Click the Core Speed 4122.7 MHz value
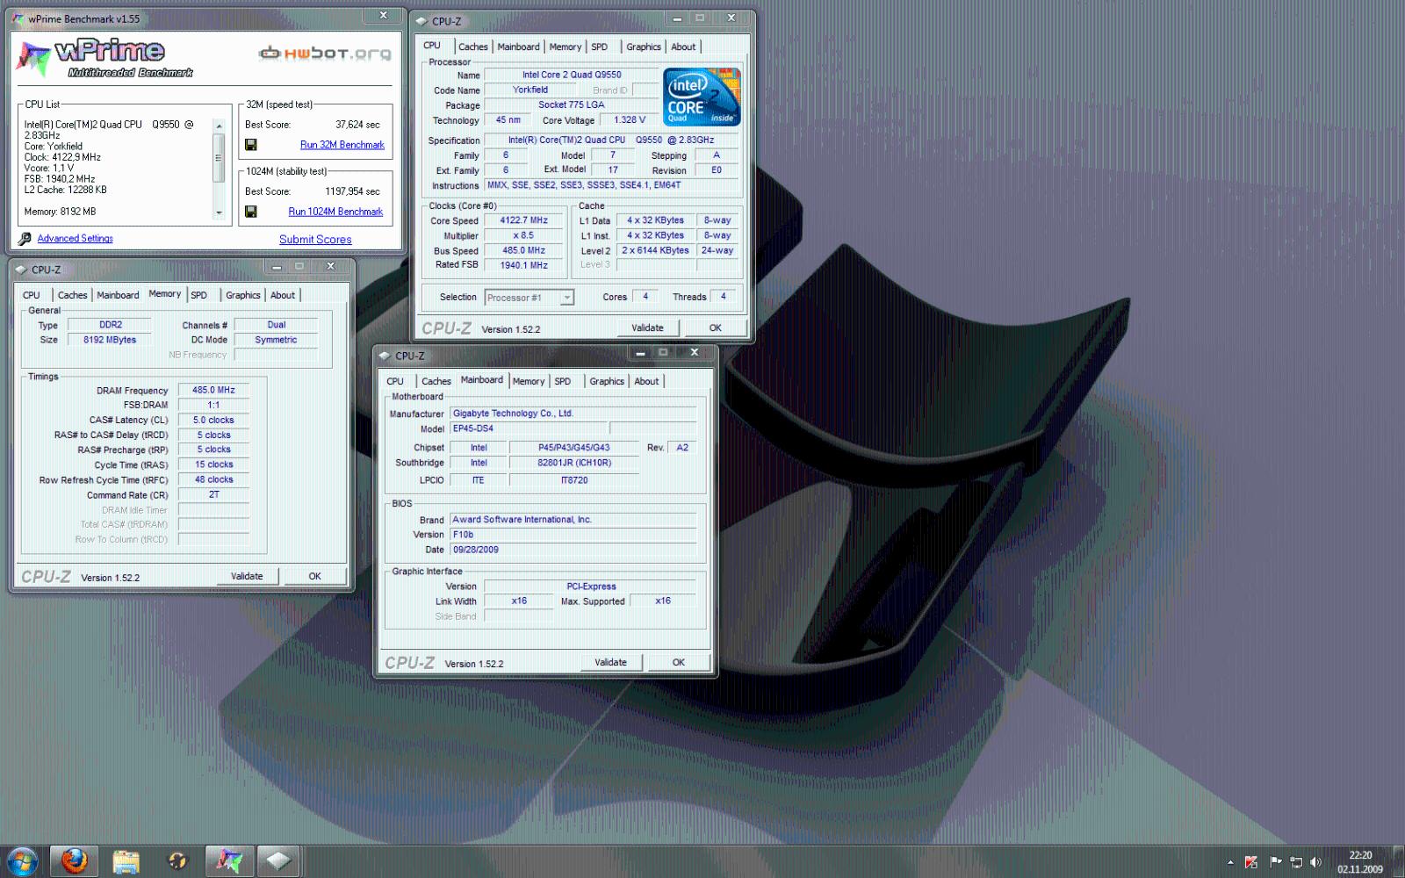Image resolution: width=1405 pixels, height=878 pixels. [x=523, y=220]
